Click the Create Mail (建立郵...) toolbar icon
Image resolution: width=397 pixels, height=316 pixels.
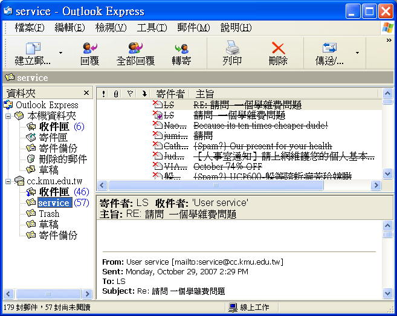coord(33,48)
